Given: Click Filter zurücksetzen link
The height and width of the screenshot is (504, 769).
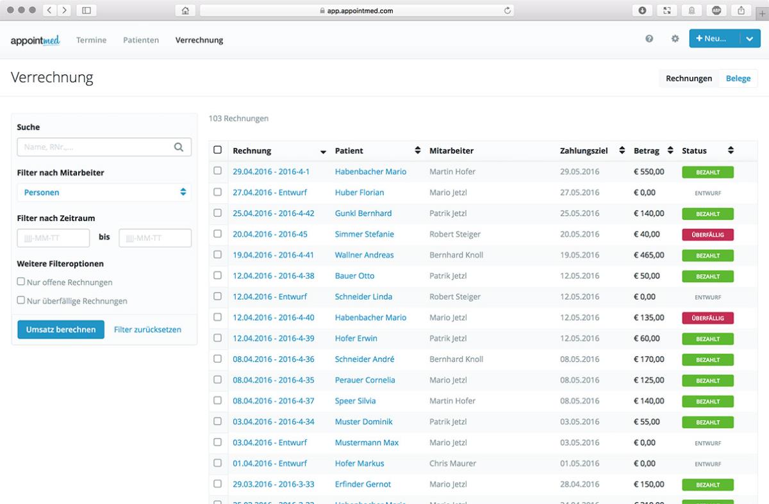Looking at the screenshot, I should click(147, 330).
